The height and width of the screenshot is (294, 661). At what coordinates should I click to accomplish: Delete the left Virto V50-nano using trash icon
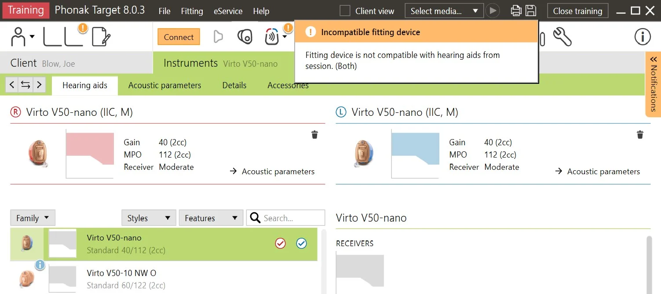tap(640, 135)
